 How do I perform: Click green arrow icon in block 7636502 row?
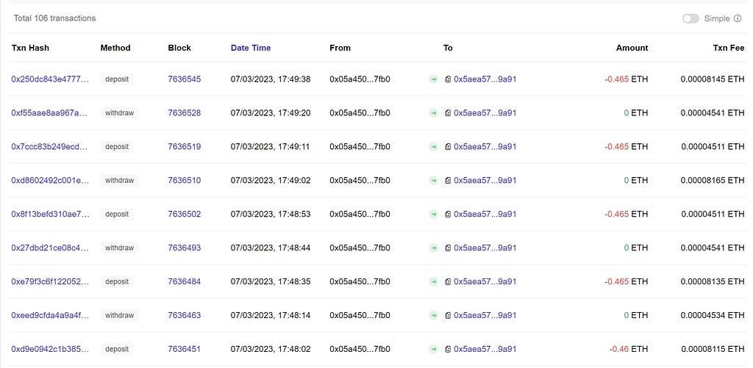pos(434,214)
